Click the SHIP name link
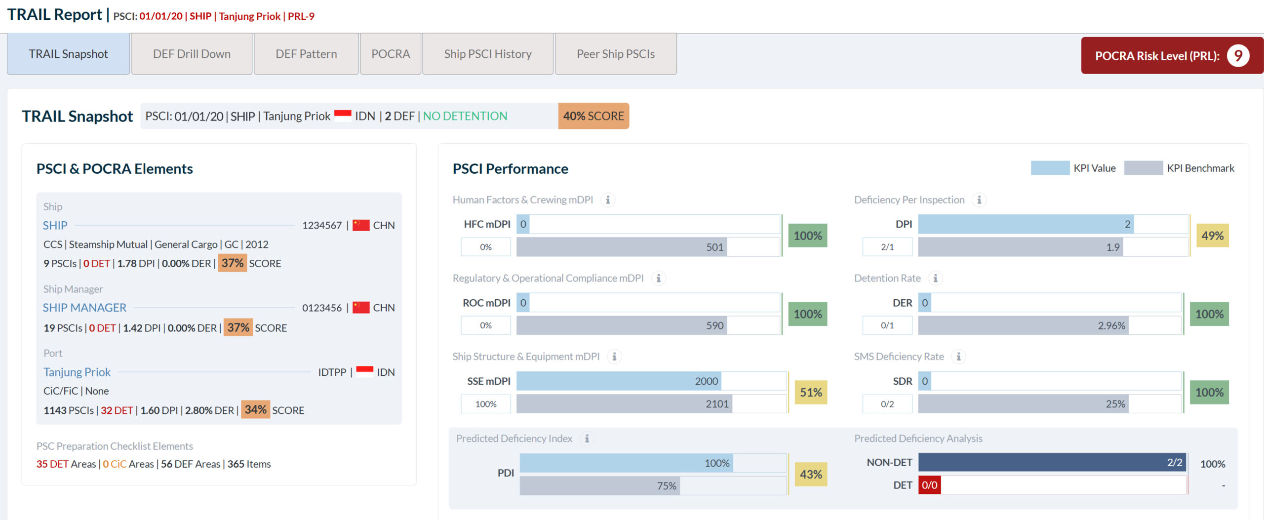Image resolution: width=1264 pixels, height=520 pixels. coord(55,226)
